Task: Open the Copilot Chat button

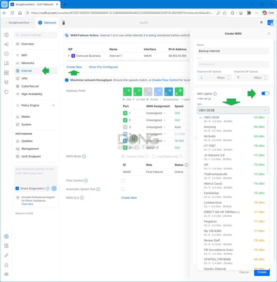Action: coord(268,13)
